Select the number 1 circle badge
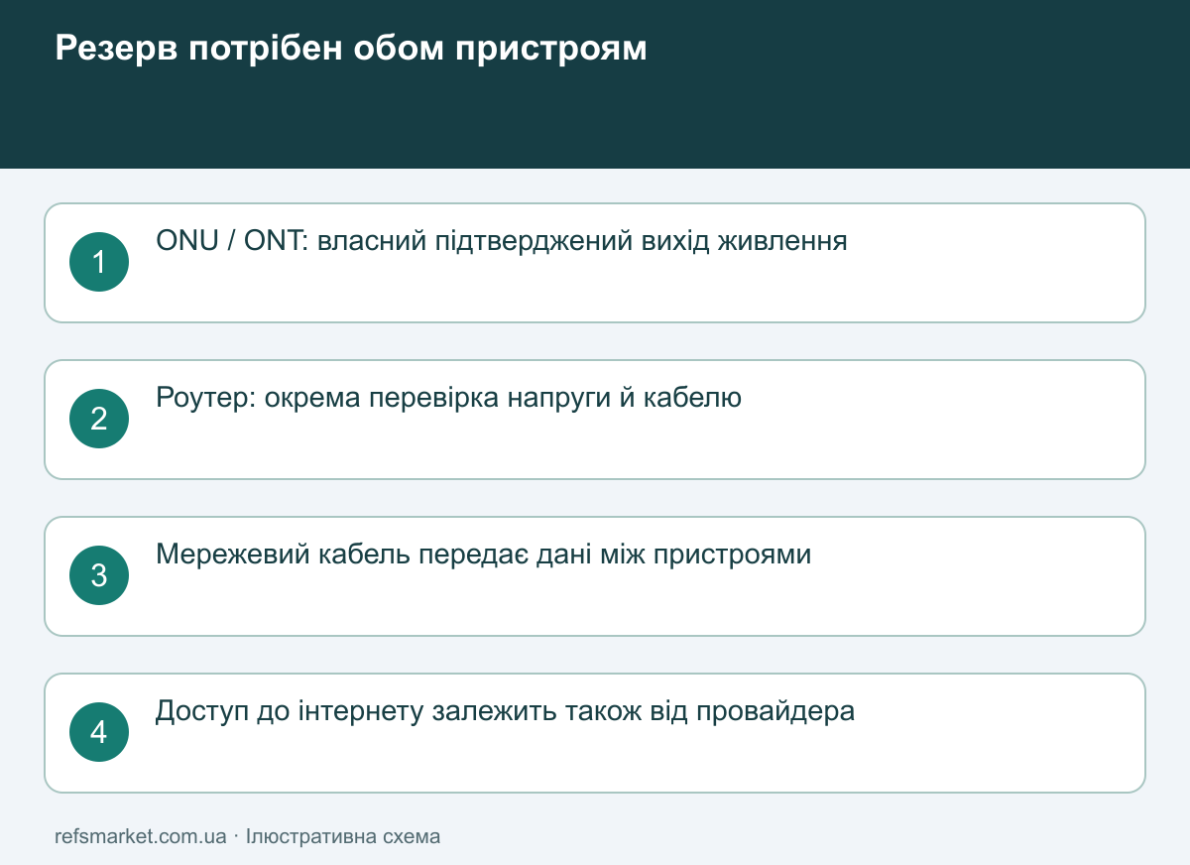The width and height of the screenshot is (1190, 865). pos(99,262)
